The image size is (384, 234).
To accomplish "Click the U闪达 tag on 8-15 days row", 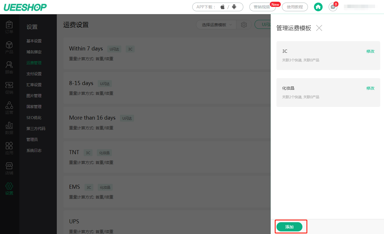I will 105,84.
